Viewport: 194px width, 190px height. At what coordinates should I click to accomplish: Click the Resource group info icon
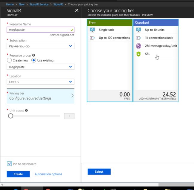click(33, 55)
